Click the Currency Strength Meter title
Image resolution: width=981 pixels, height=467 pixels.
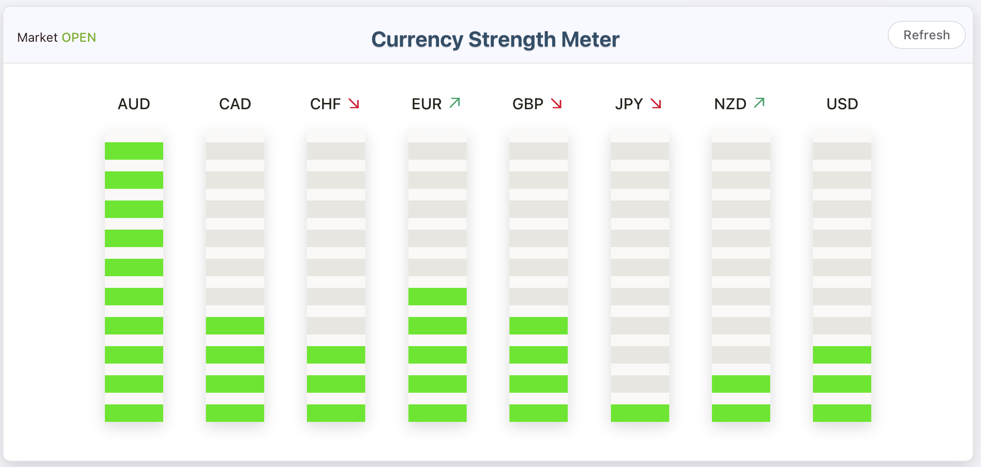495,39
